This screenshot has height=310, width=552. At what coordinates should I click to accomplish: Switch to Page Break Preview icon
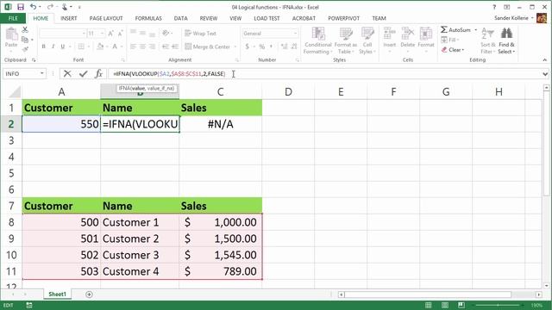[x=461, y=305]
